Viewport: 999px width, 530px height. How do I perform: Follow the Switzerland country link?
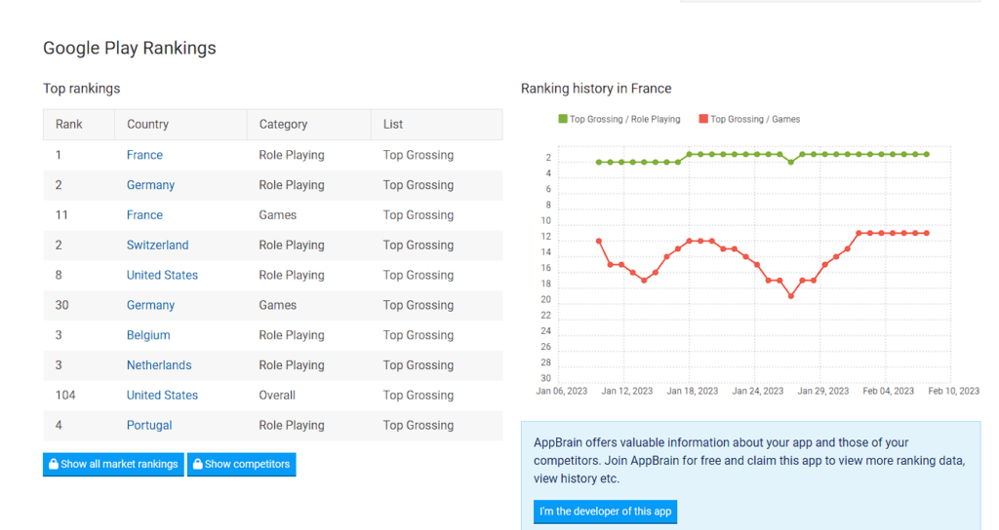click(157, 246)
